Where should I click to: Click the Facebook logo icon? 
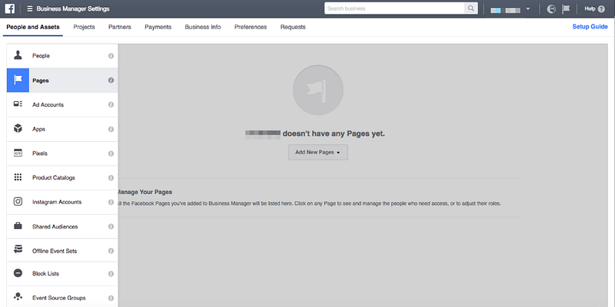click(10, 8)
